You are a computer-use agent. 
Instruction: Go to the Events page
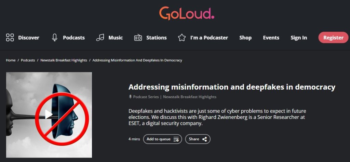point(271,38)
